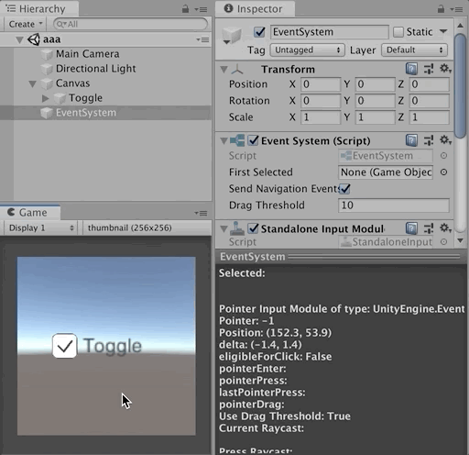The width and height of the screenshot is (469, 455).
Task: Open the Static options dropdown arrow
Action: coord(443,31)
